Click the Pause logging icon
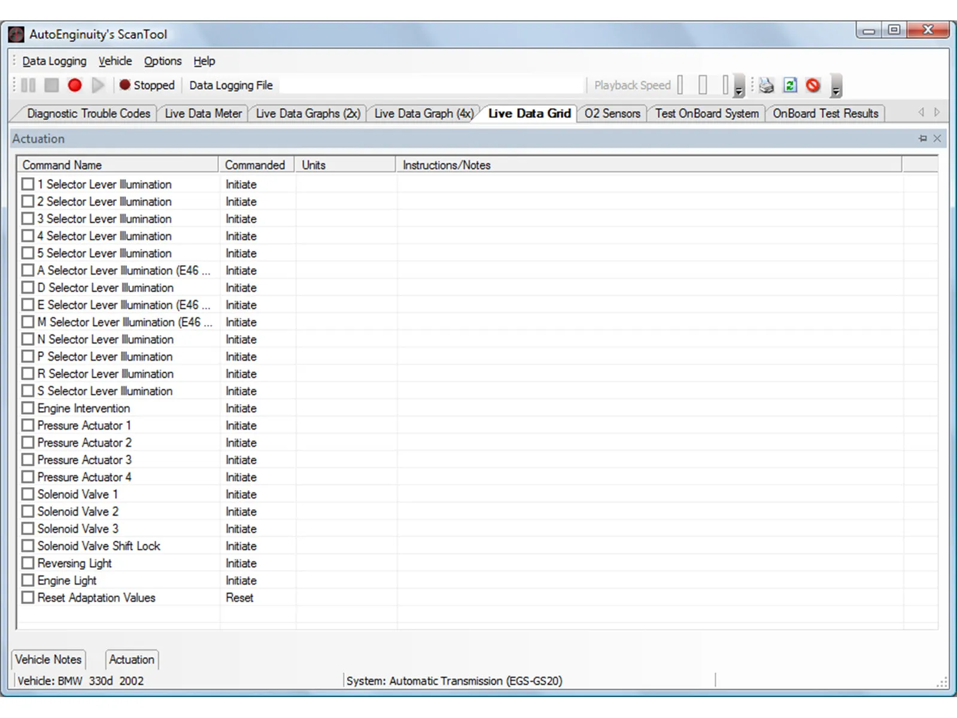Image resolution: width=957 pixels, height=718 pixels. [x=28, y=86]
